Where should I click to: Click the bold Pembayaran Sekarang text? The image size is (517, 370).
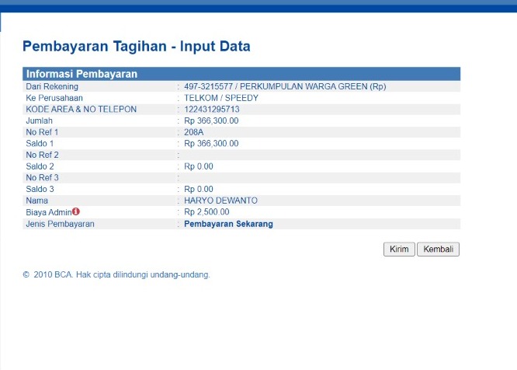click(228, 224)
